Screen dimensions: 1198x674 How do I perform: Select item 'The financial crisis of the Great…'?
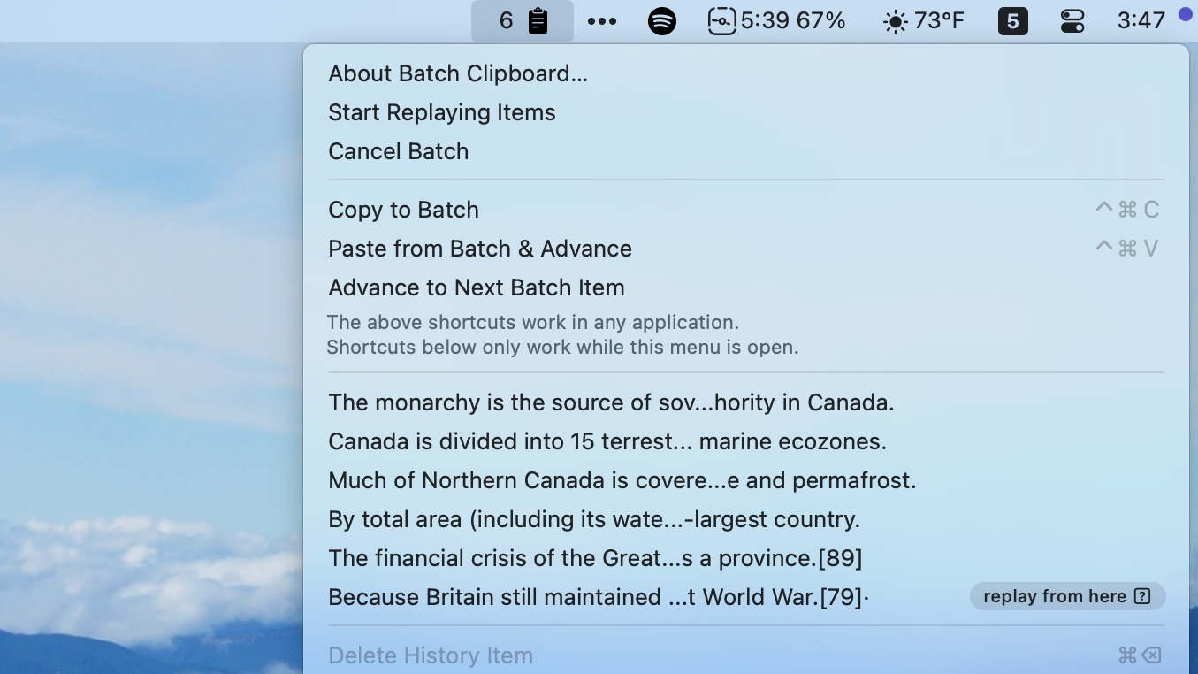pos(746,558)
